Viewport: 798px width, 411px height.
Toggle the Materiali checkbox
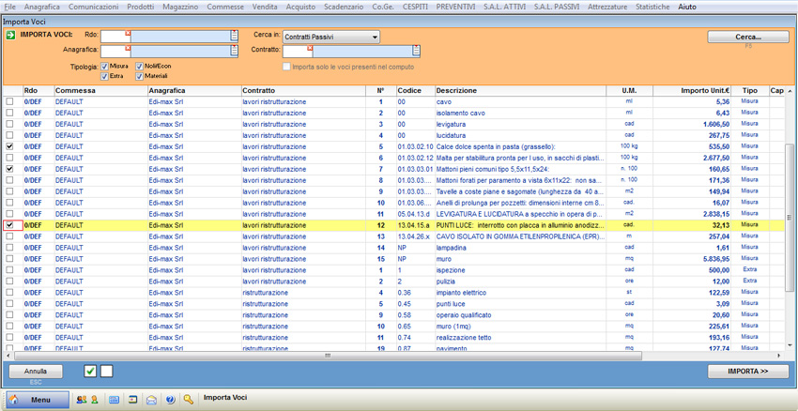pos(139,76)
